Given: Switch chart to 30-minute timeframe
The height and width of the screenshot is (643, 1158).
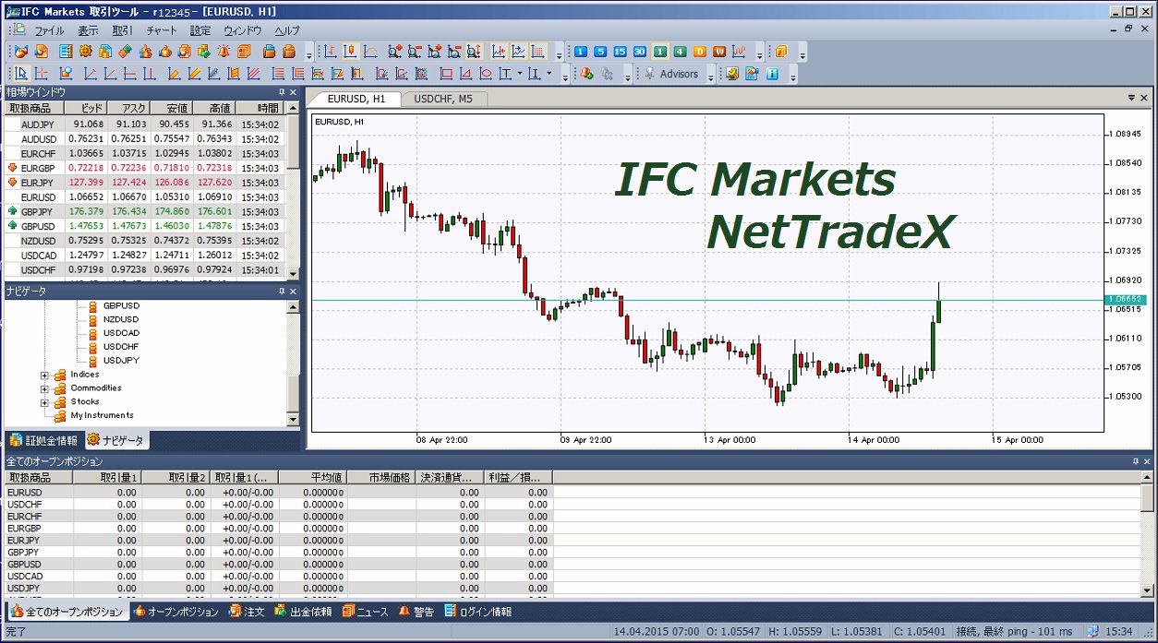Looking at the screenshot, I should coord(640,52).
